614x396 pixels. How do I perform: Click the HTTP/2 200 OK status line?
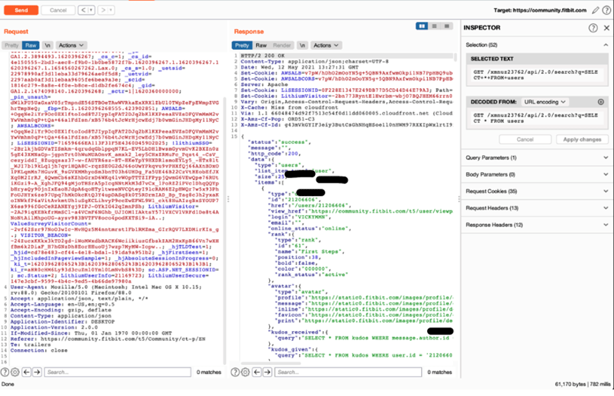pos(263,56)
